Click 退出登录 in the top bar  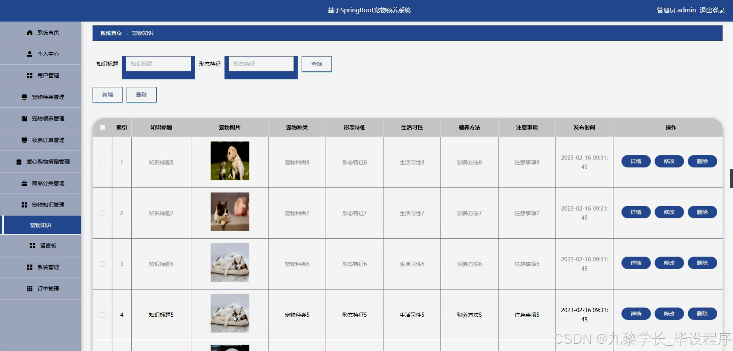click(x=712, y=10)
